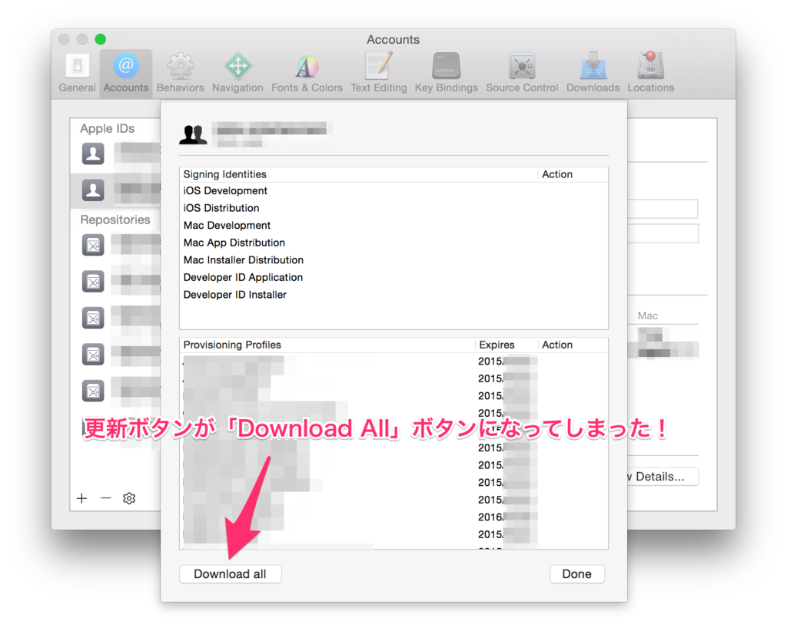Select the fourth repository icon
The image size is (787, 621).
(93, 355)
